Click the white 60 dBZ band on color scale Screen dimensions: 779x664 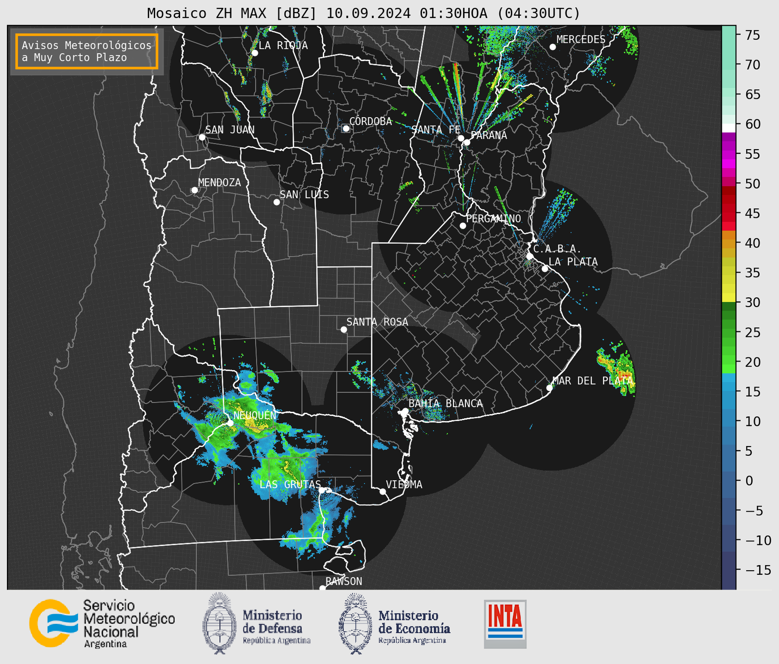(728, 128)
